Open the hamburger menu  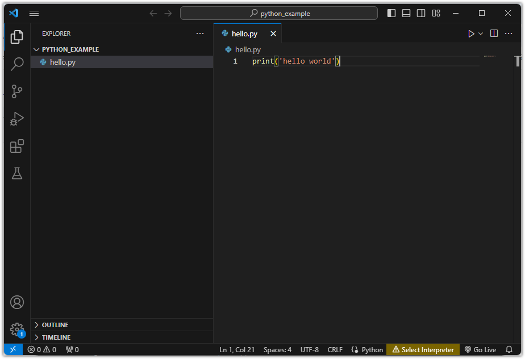34,13
